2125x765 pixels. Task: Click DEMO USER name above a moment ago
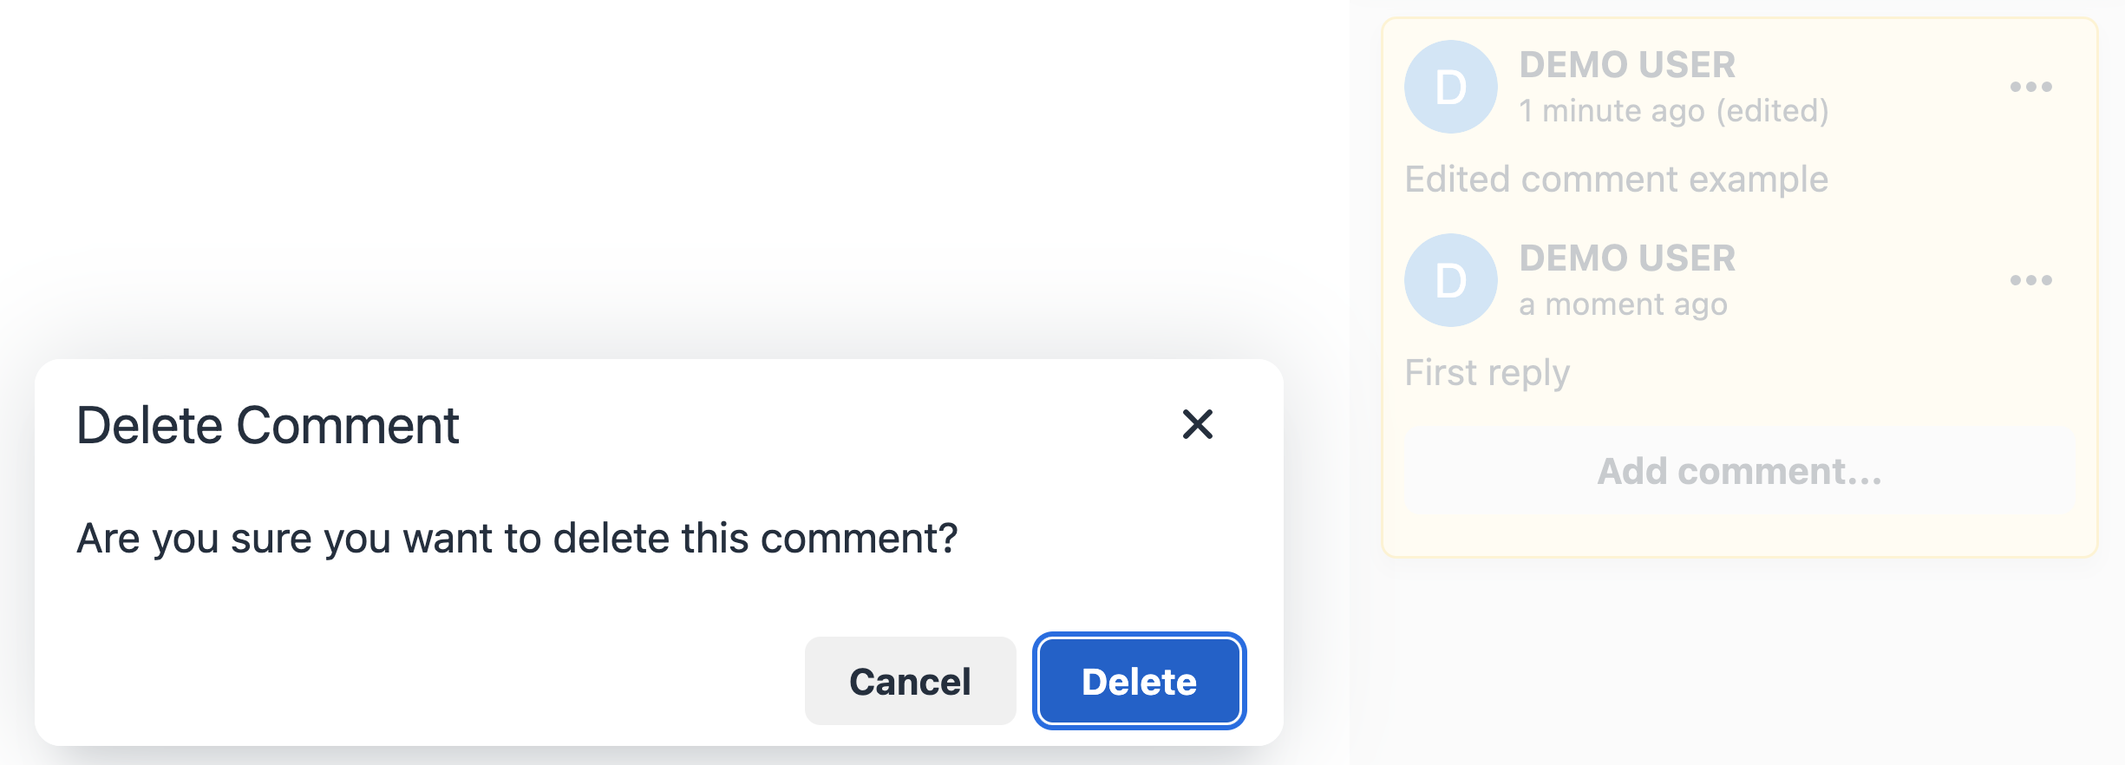(x=1628, y=258)
